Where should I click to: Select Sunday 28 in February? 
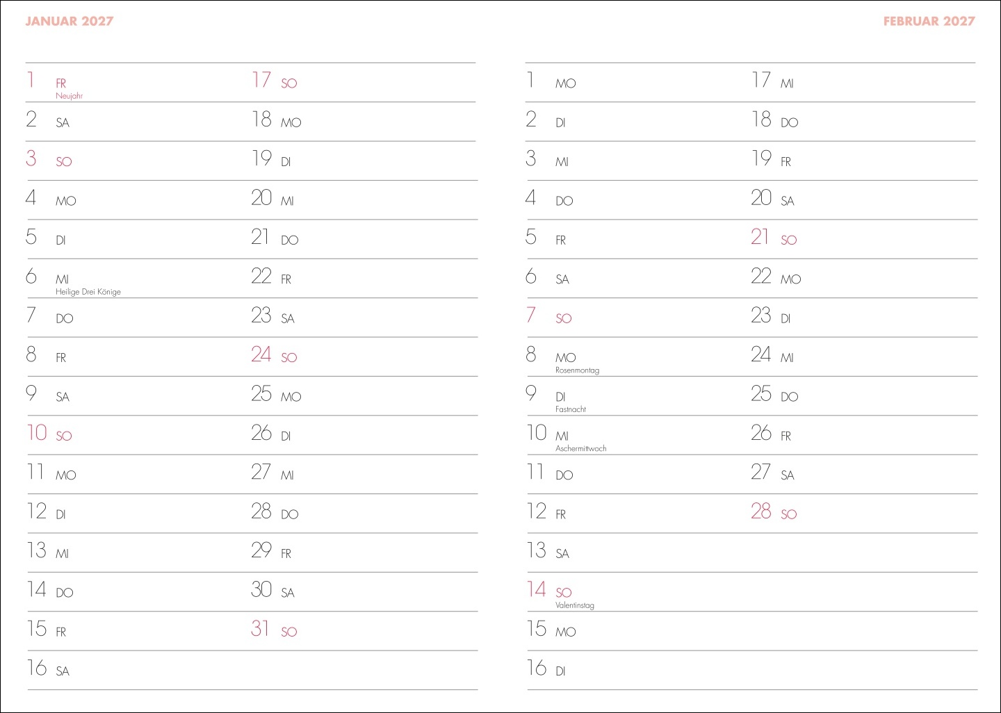pyautogui.click(x=773, y=512)
